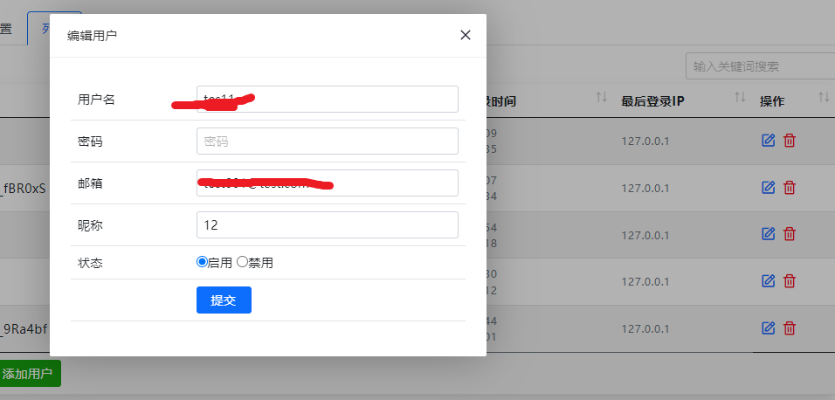The height and width of the screenshot is (400, 835).
Task: Edit the user in the row with times 54 and 18
Action: (768, 234)
